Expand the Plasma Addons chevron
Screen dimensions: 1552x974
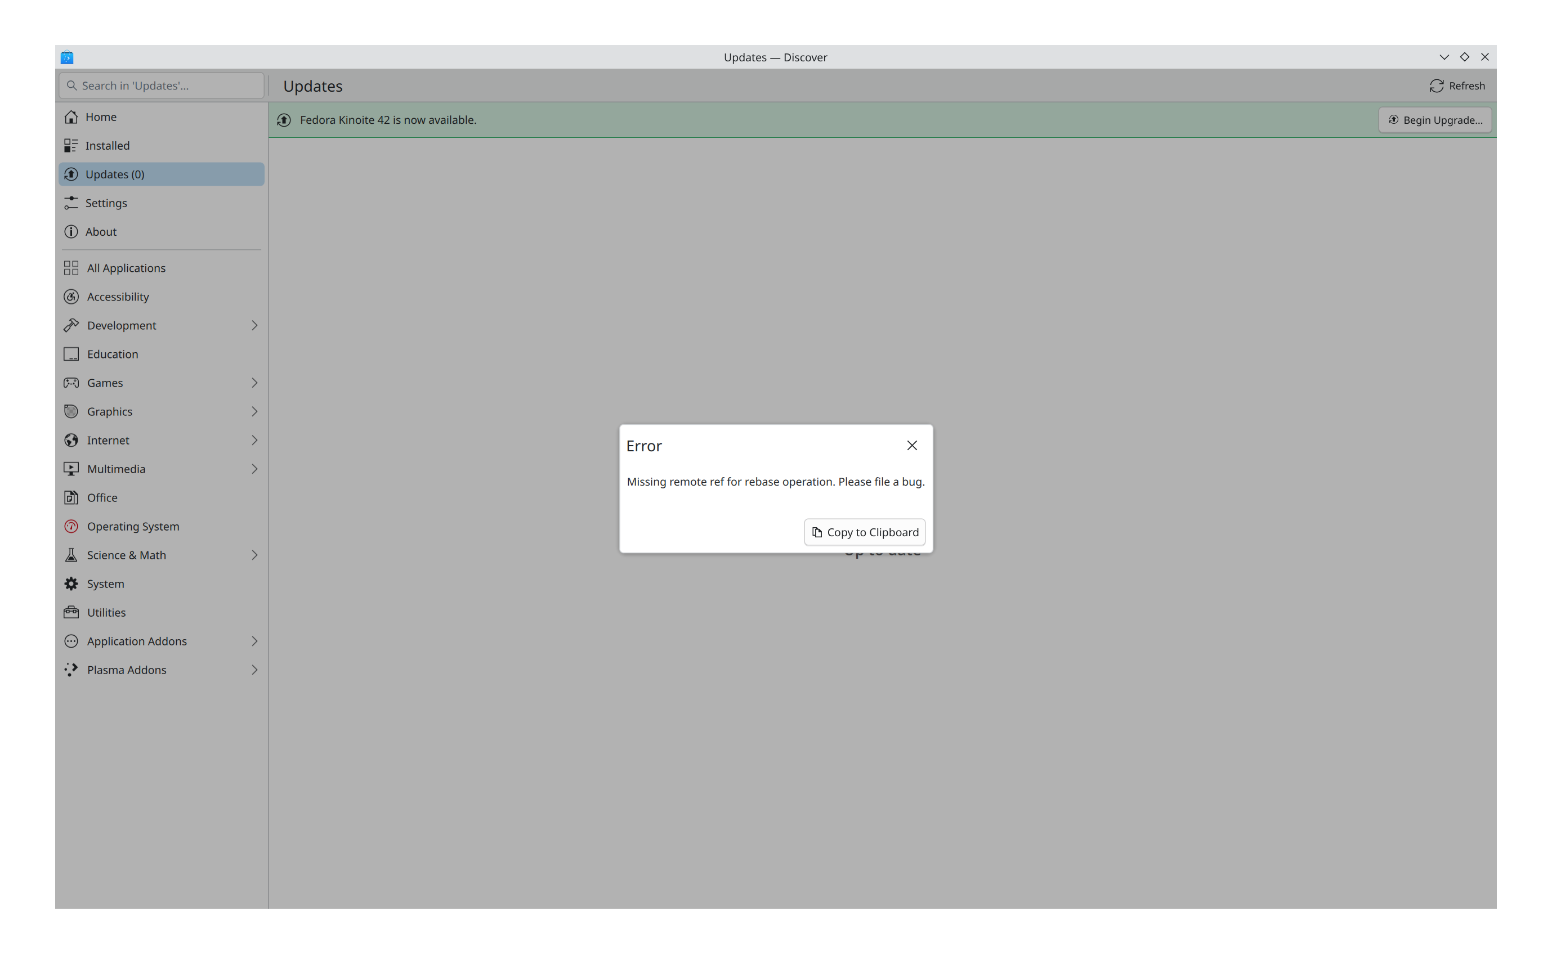point(254,670)
